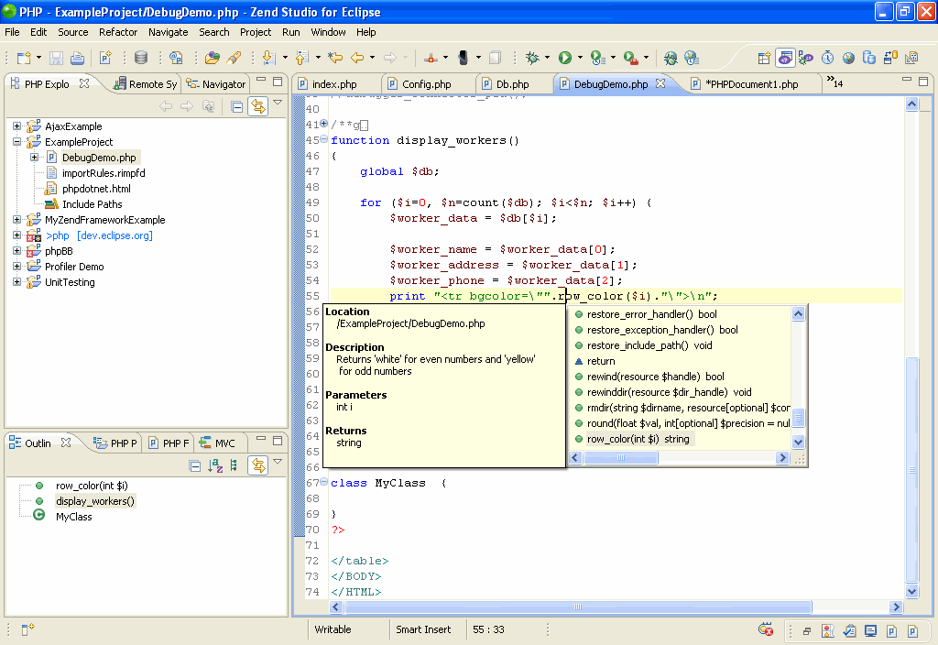Close the DebugDemo.php editor tab

click(x=660, y=83)
